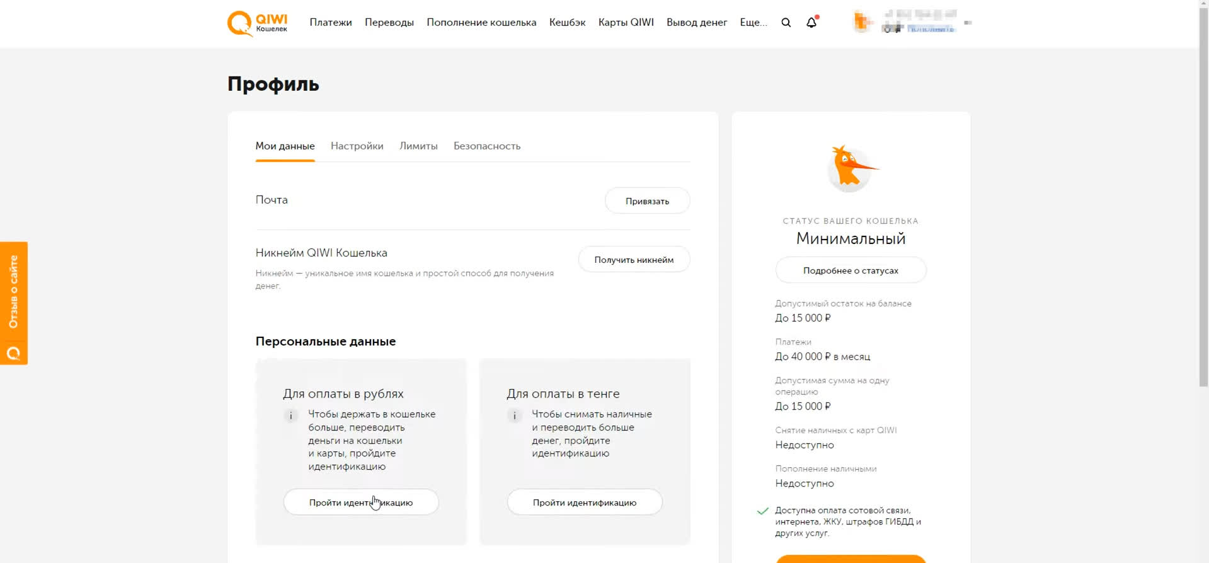Viewport: 1209px width, 563px height.
Task: Click the Почта label
Action: [x=272, y=200]
